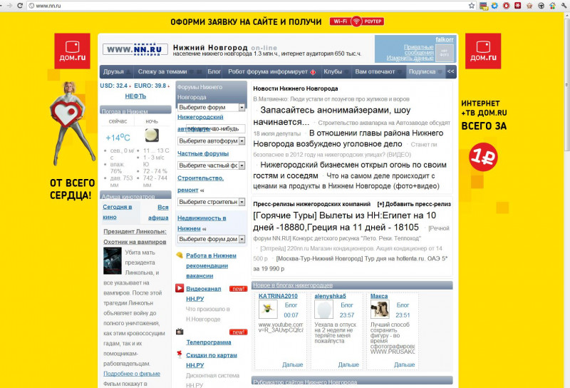Click [+] Добавить пресс-релиз
Viewport: 570px width, 388px height.
tap(414, 204)
